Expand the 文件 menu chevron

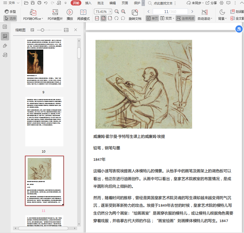tap(18, 3)
